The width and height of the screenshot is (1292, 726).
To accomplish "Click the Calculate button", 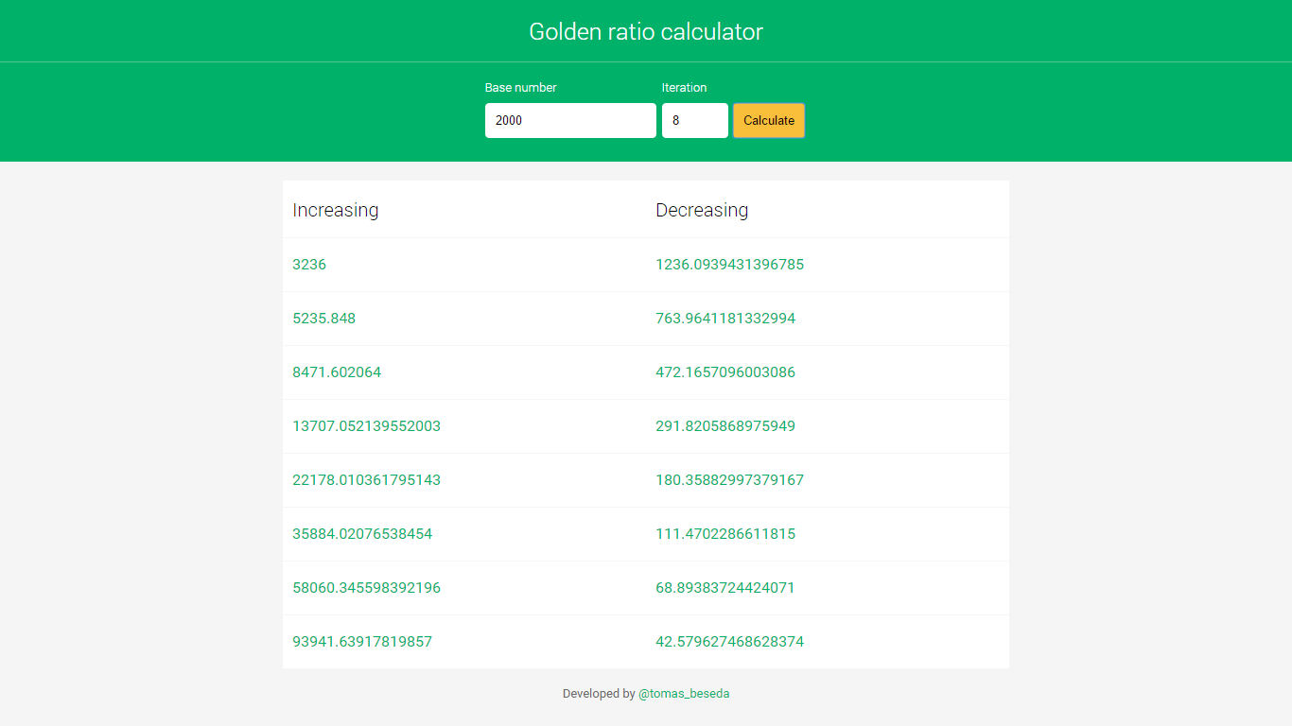I will [x=768, y=120].
